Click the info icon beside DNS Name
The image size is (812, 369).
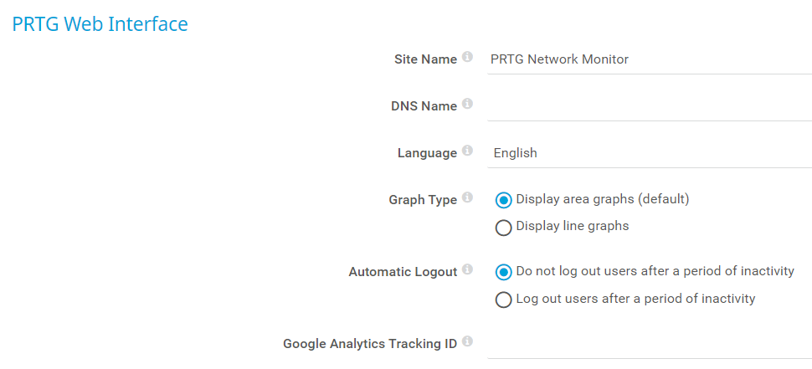click(x=467, y=105)
